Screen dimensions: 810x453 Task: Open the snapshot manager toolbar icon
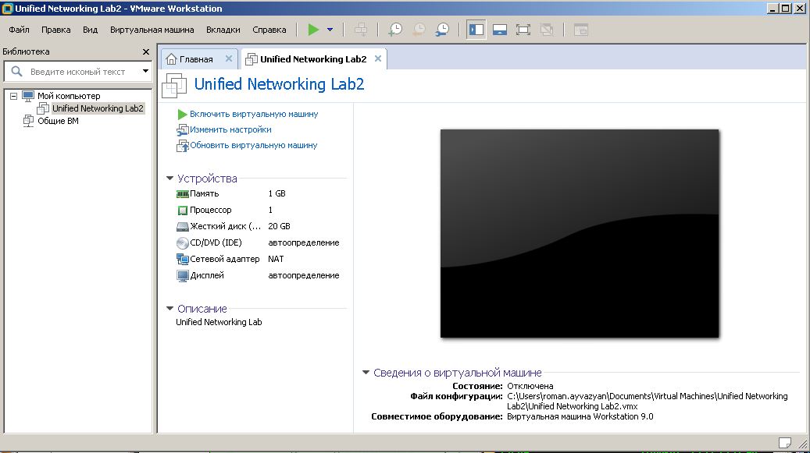tap(442, 30)
